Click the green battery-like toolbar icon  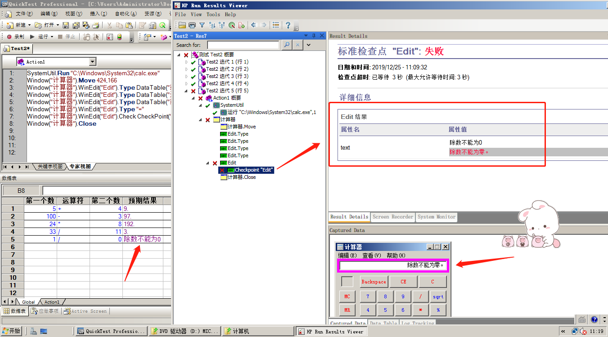click(x=120, y=37)
